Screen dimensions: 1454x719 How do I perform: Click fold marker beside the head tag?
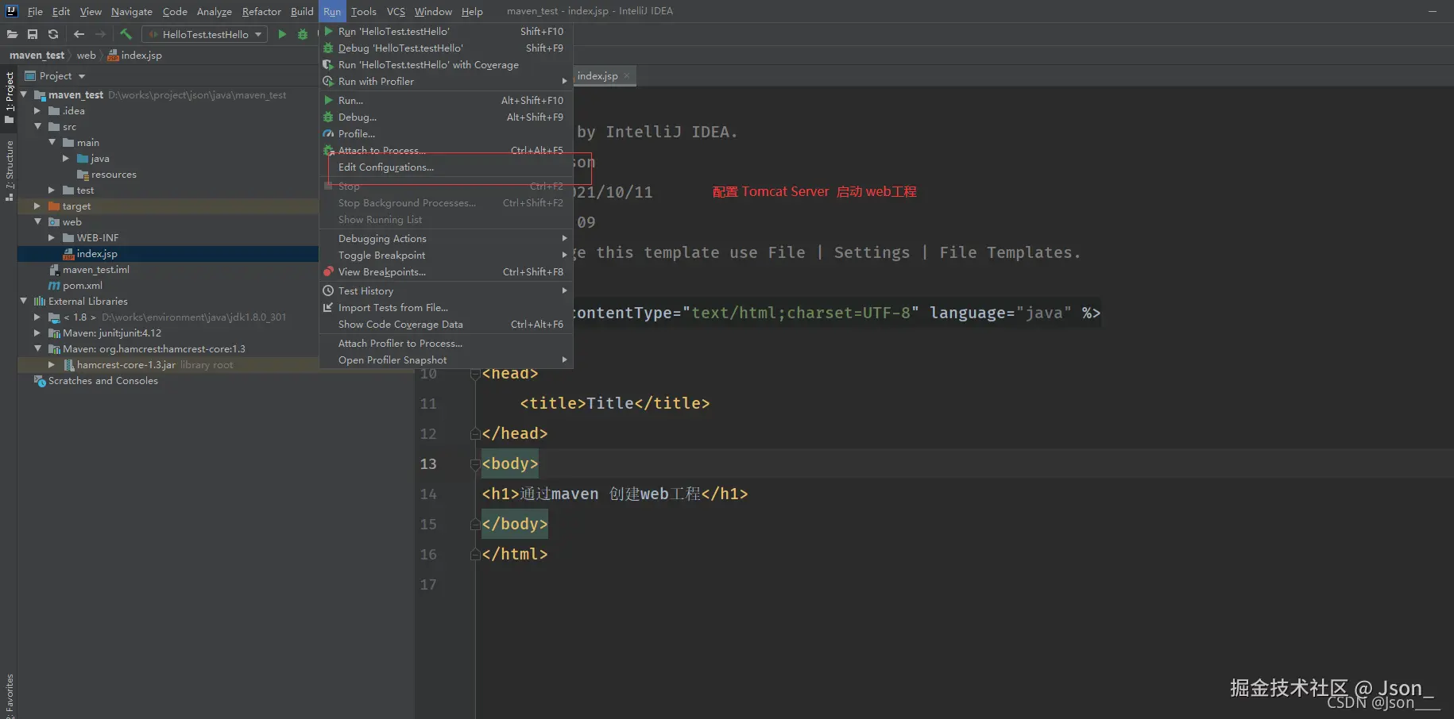click(x=475, y=373)
